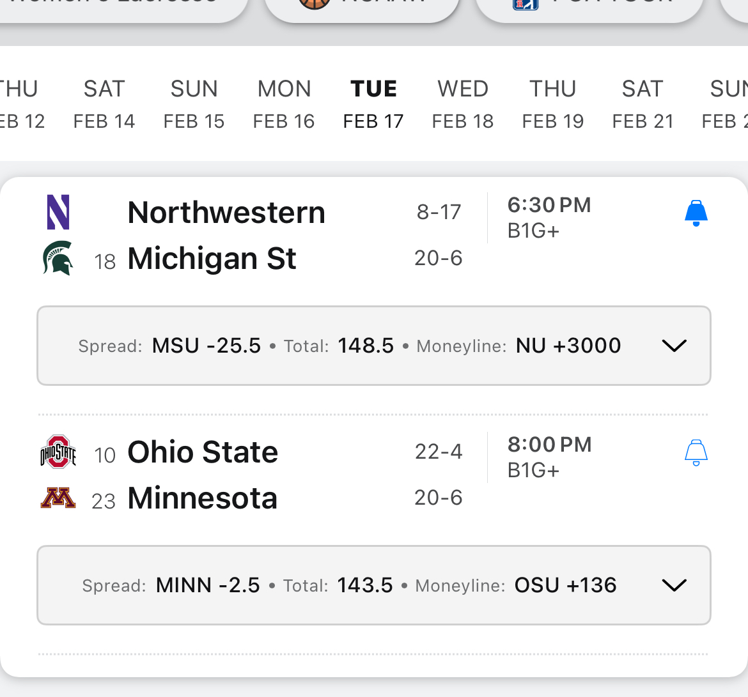
Task: Expand the MINN -2.5 odds chevron
Action: coord(674,585)
